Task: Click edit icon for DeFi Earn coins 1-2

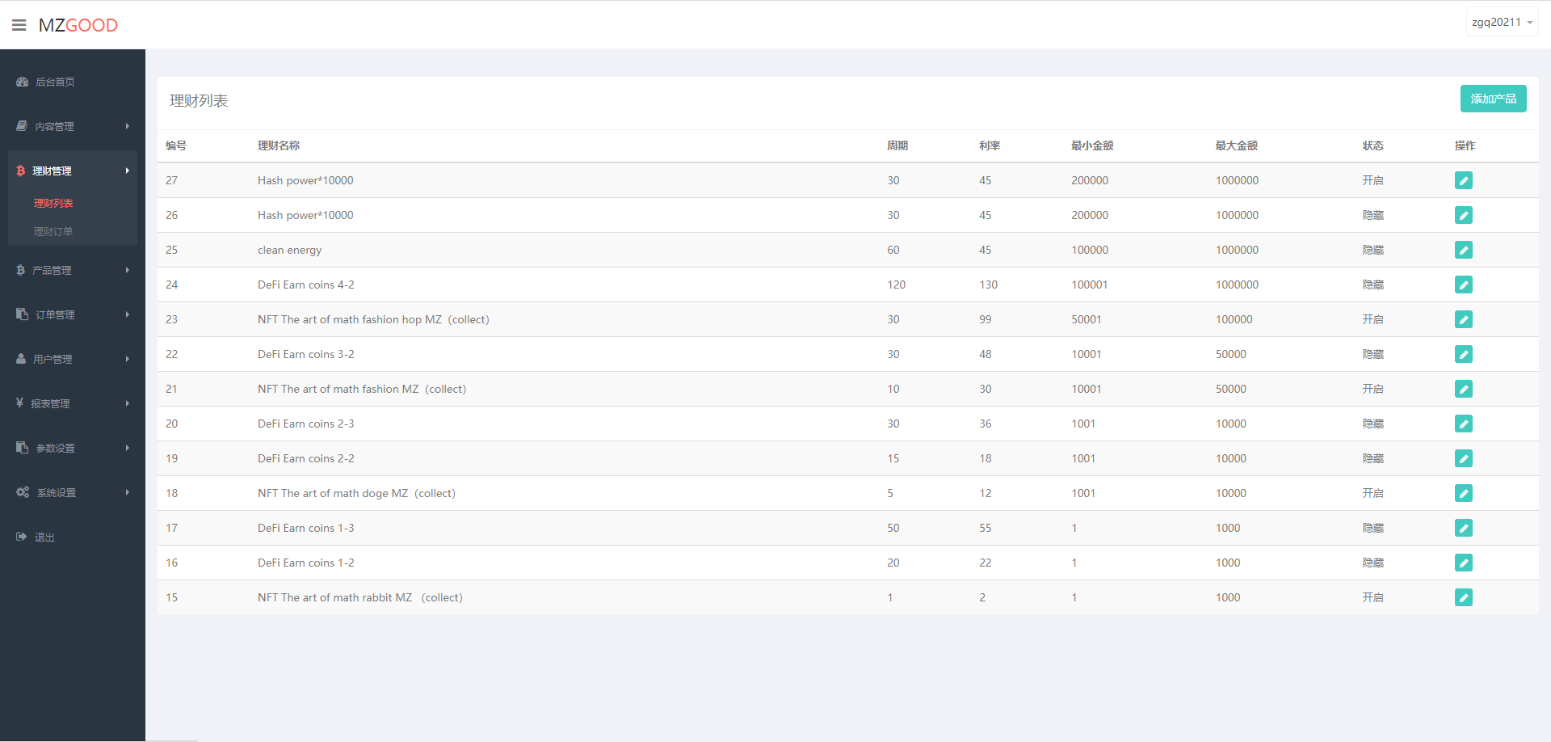Action: [1463, 563]
